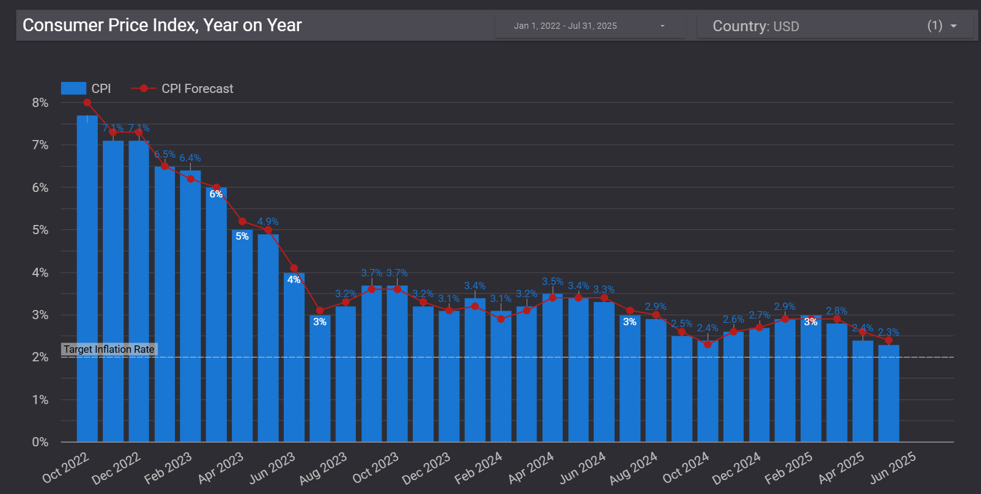Click the red forecast point at 8%
Viewport: 981px width, 494px height.
tap(87, 103)
